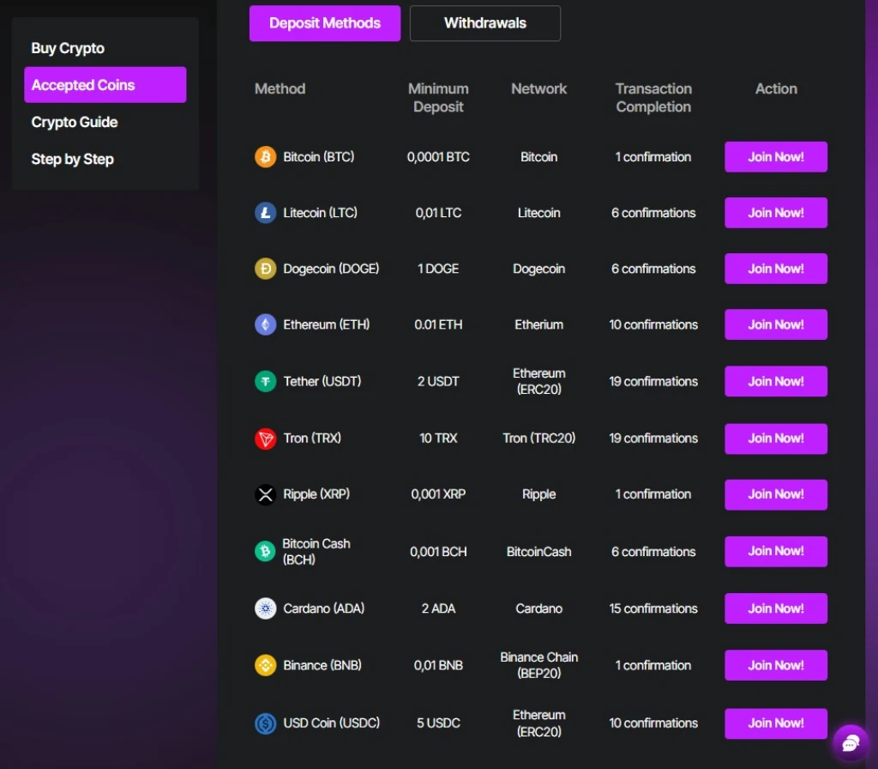
Task: Open Crypto Guide in the sidebar
Action: tap(75, 122)
